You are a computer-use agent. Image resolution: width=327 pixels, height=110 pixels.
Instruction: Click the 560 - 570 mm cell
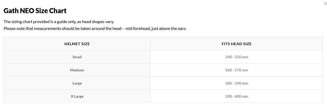tap(237, 70)
